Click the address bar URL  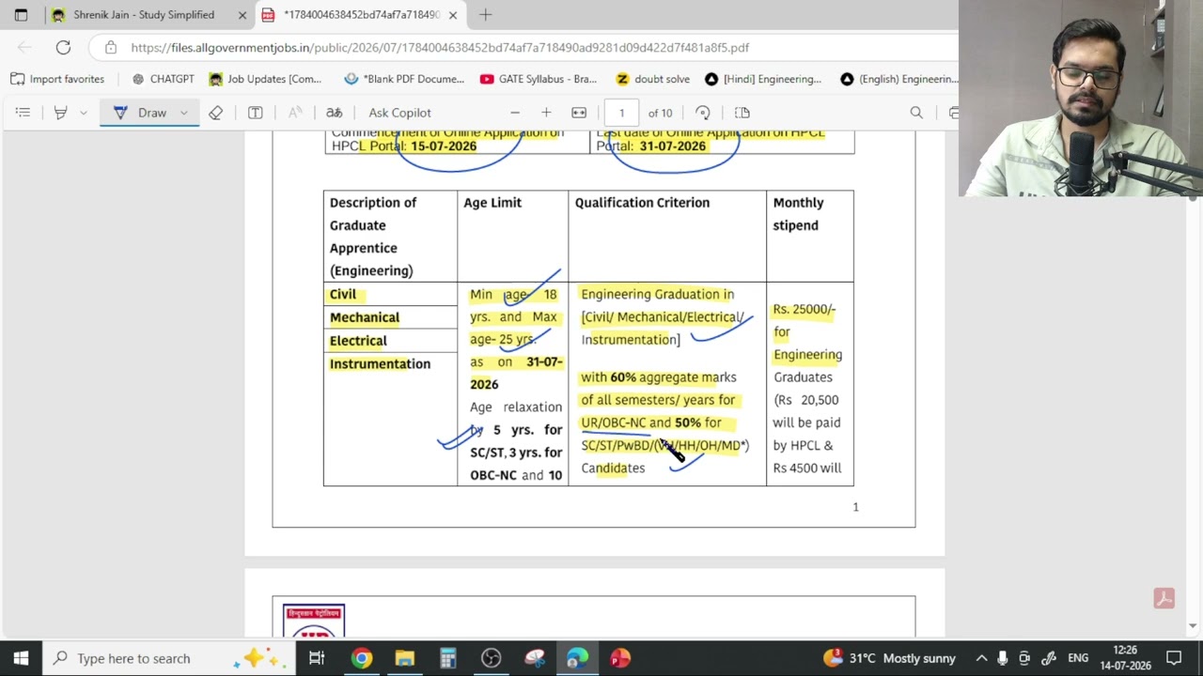(x=440, y=47)
